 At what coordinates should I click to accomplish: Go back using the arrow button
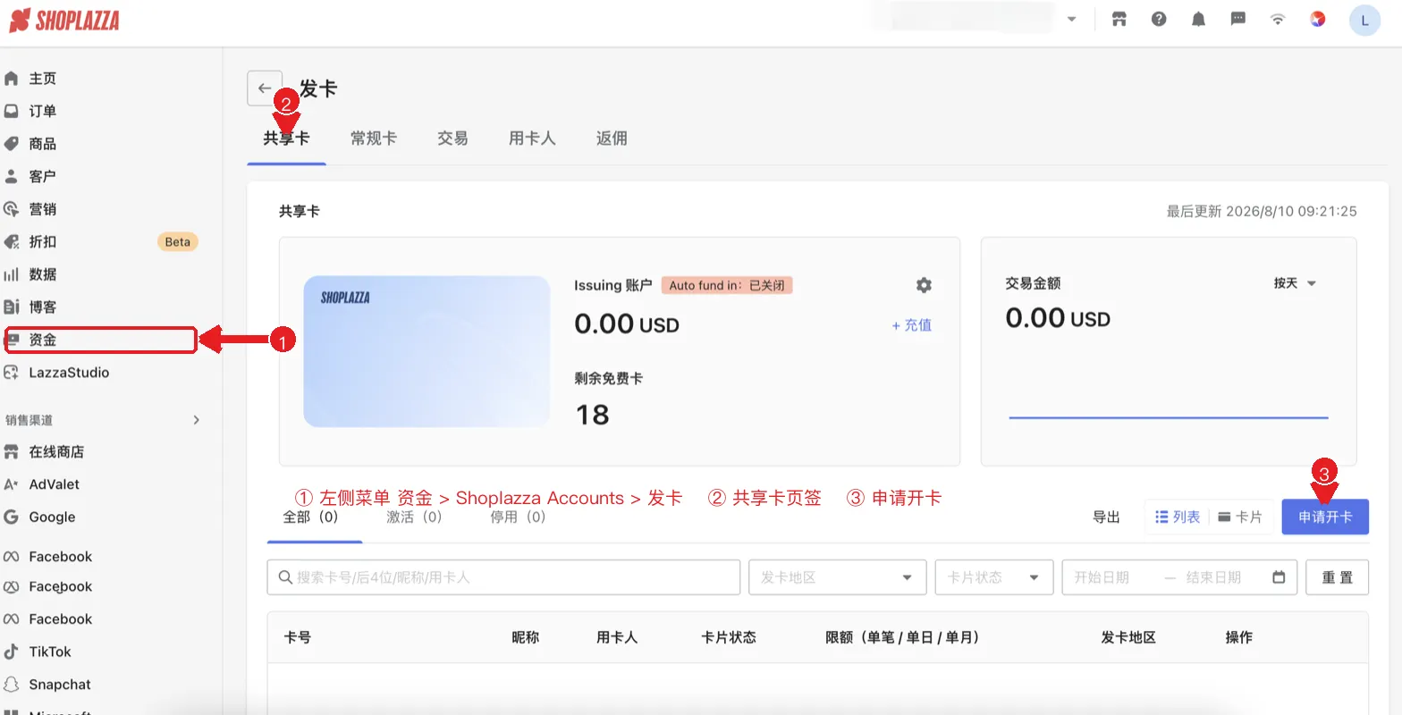point(265,88)
